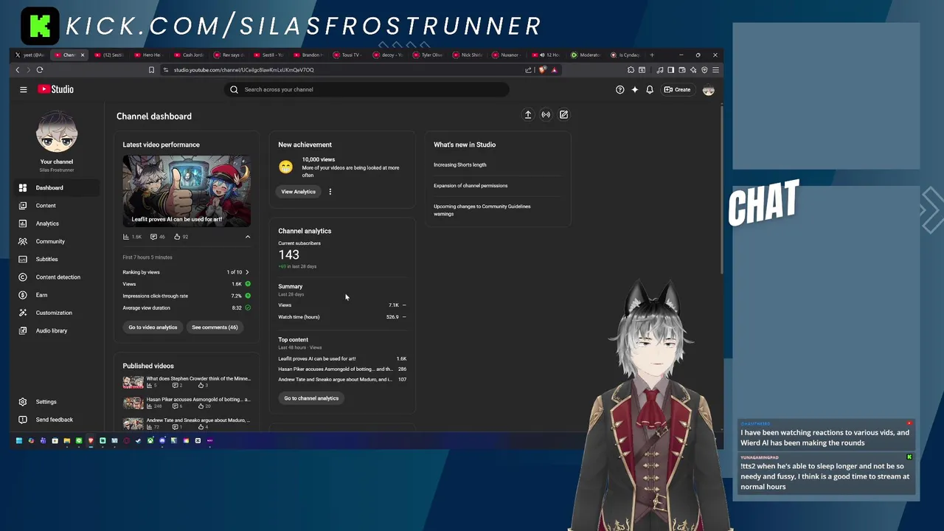Open a new browser tab with plus
944x531 pixels.
click(652, 55)
